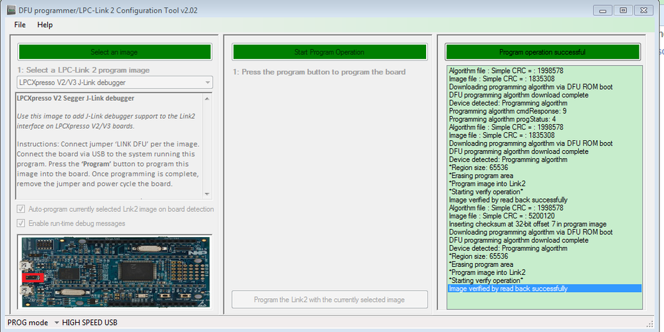Click the 'LPCXpresso V2 Segger J-Link debugger' heading
The height and width of the screenshot is (332, 664).
coord(75,98)
